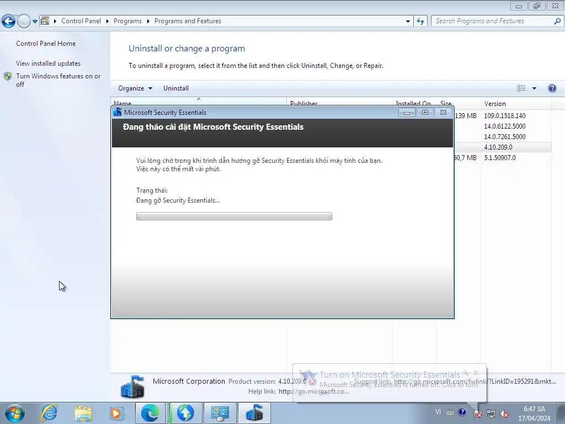Select version 14.0.6122.5000 row
Screen dimensions: 565x424
click(x=504, y=126)
